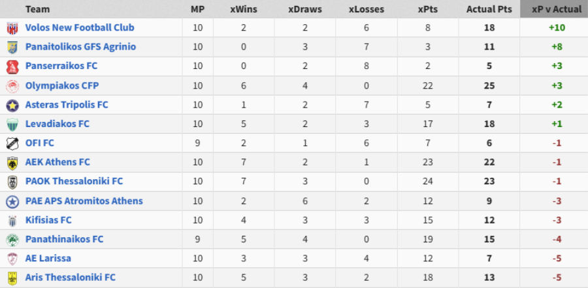Click the Team column header
Viewport: 588px width, 288px height.
pyautogui.click(x=37, y=10)
